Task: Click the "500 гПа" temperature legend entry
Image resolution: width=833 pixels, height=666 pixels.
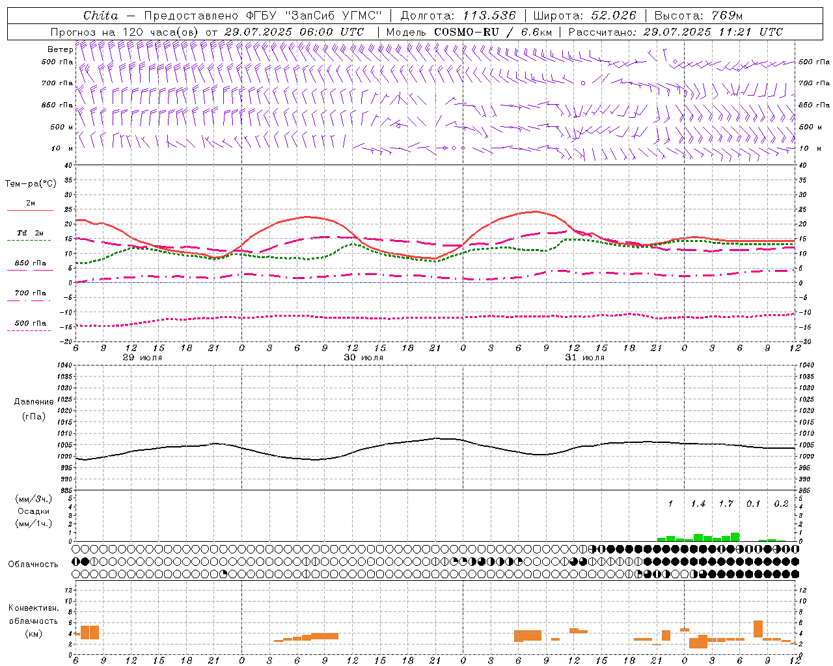Action: click(x=31, y=323)
